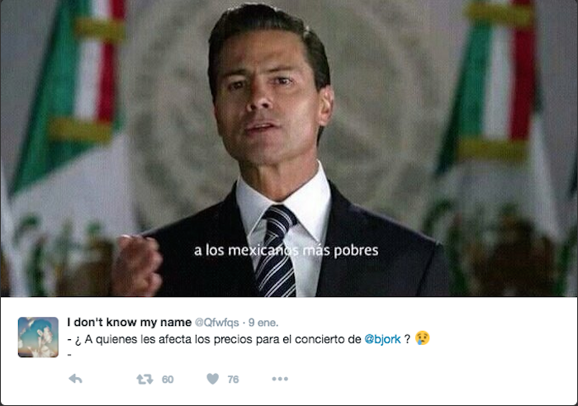Image resolution: width=578 pixels, height=406 pixels.
Task: Open the tweet via "9 ene." timestamp
Action: [x=263, y=323]
